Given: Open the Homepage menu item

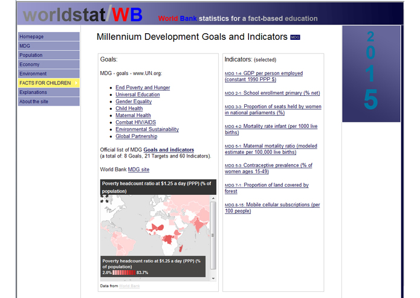Looking at the screenshot, I should [x=49, y=37].
